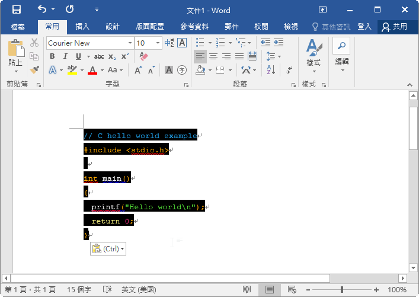This screenshot has width=419, height=297.
Task: Decrease paragraph indent
Action: 266,42
